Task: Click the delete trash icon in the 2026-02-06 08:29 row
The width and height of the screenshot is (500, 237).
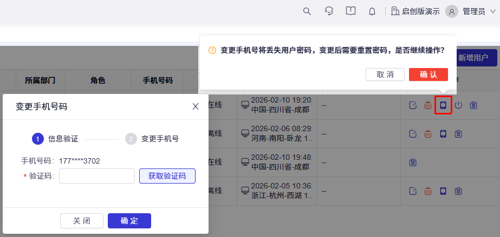Action: [x=427, y=134]
